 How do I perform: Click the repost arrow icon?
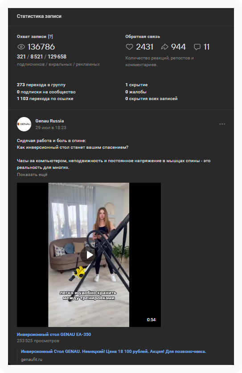point(164,47)
